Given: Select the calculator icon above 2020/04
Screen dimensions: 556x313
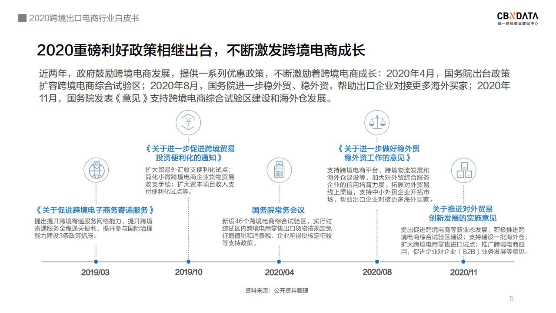Looking at the screenshot, I should coord(280,170).
